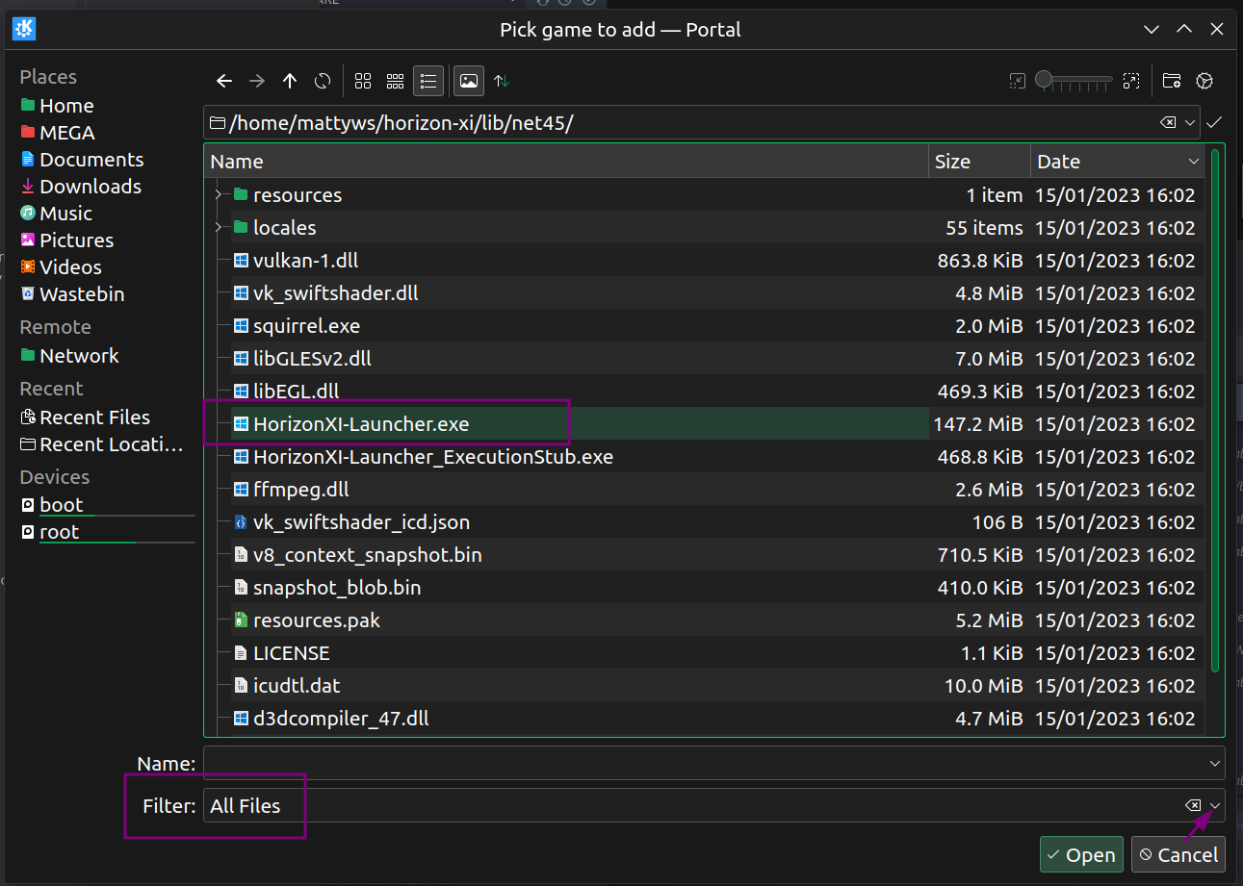The height and width of the screenshot is (886, 1243).
Task: Confirm the typed location path
Action: pos(1214,122)
